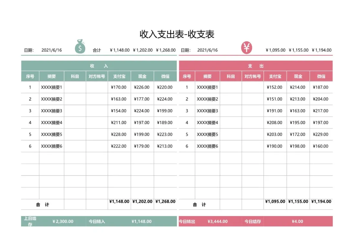
Task: Select 上日结存 value ¥2,300.00
Action: 63,221
